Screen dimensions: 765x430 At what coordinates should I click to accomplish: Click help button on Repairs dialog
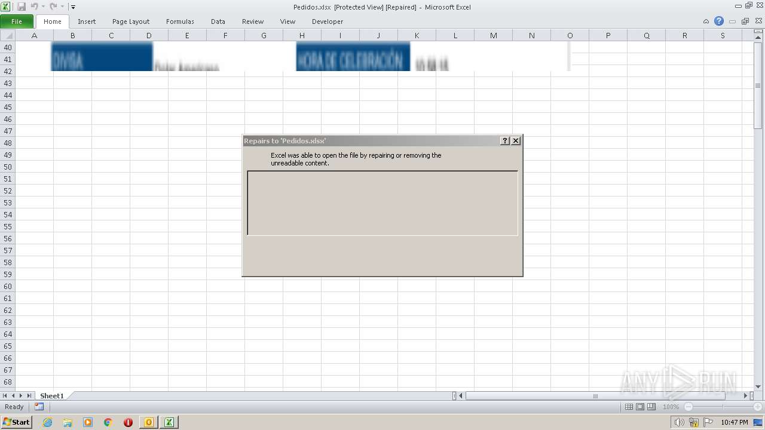coord(505,141)
